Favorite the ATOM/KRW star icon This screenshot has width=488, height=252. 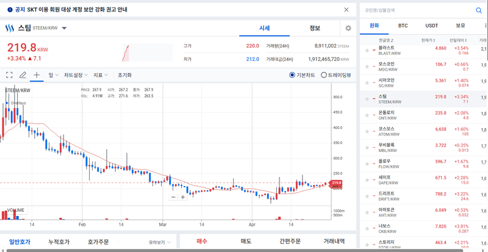point(367,131)
